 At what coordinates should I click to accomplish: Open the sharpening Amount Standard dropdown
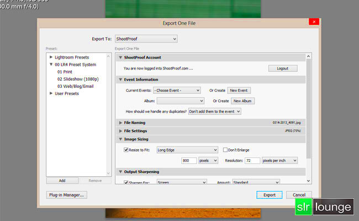(256, 182)
